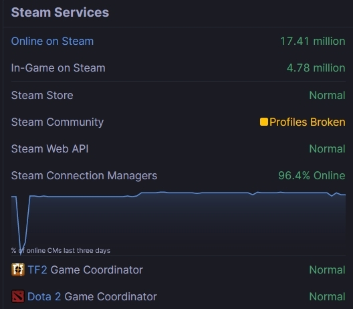Click the TF2 Game Coordinator Normal status
Screen dimensions: 353x309
coord(327,270)
